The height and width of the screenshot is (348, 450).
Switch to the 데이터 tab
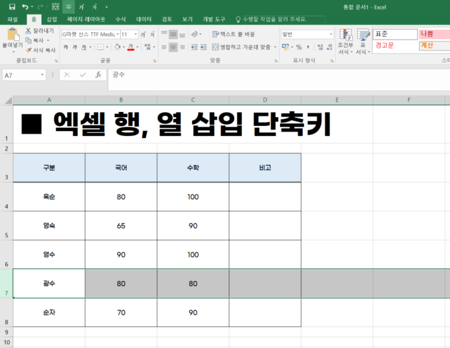click(x=144, y=19)
